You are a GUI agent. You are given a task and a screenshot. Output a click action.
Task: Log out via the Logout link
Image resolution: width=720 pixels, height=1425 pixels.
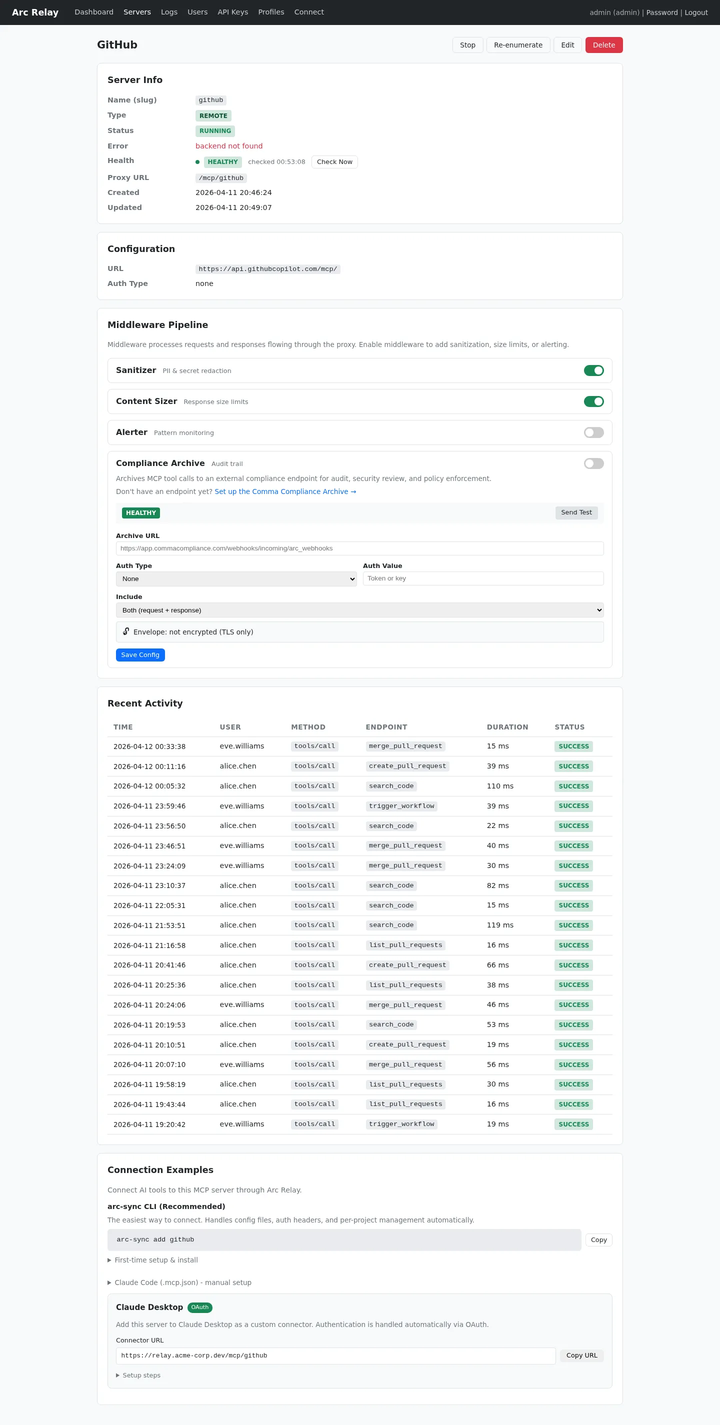[696, 12]
